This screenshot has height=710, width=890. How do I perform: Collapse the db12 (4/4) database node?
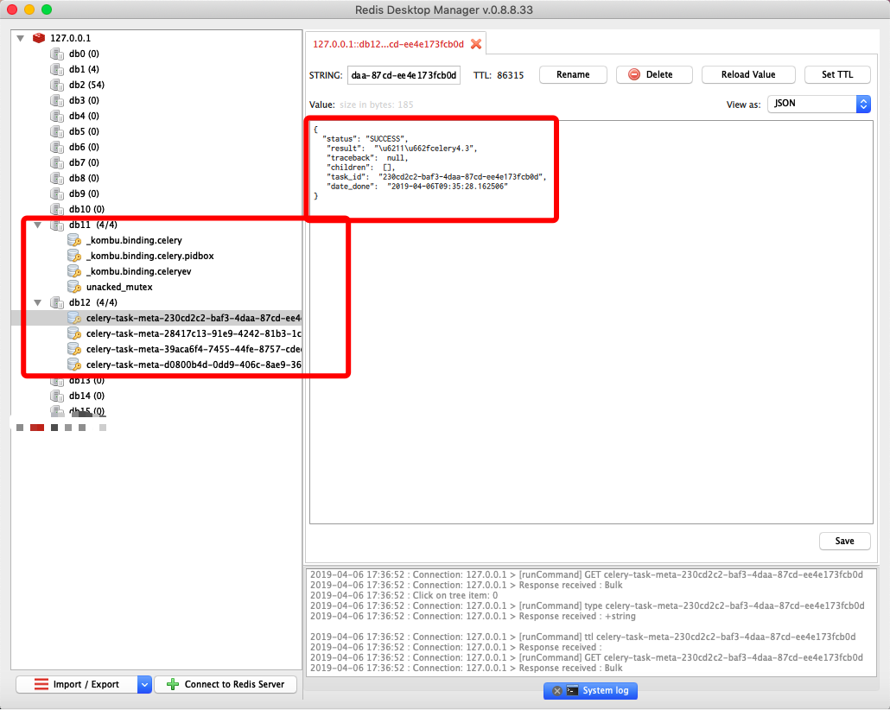pyautogui.click(x=37, y=302)
